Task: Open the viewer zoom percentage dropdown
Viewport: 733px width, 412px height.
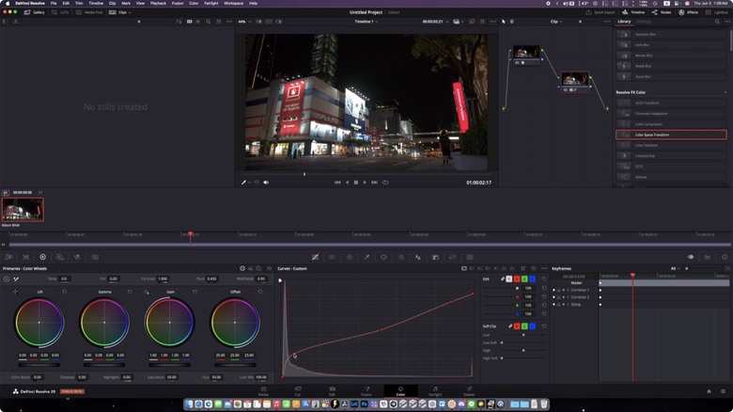Action: [243, 22]
